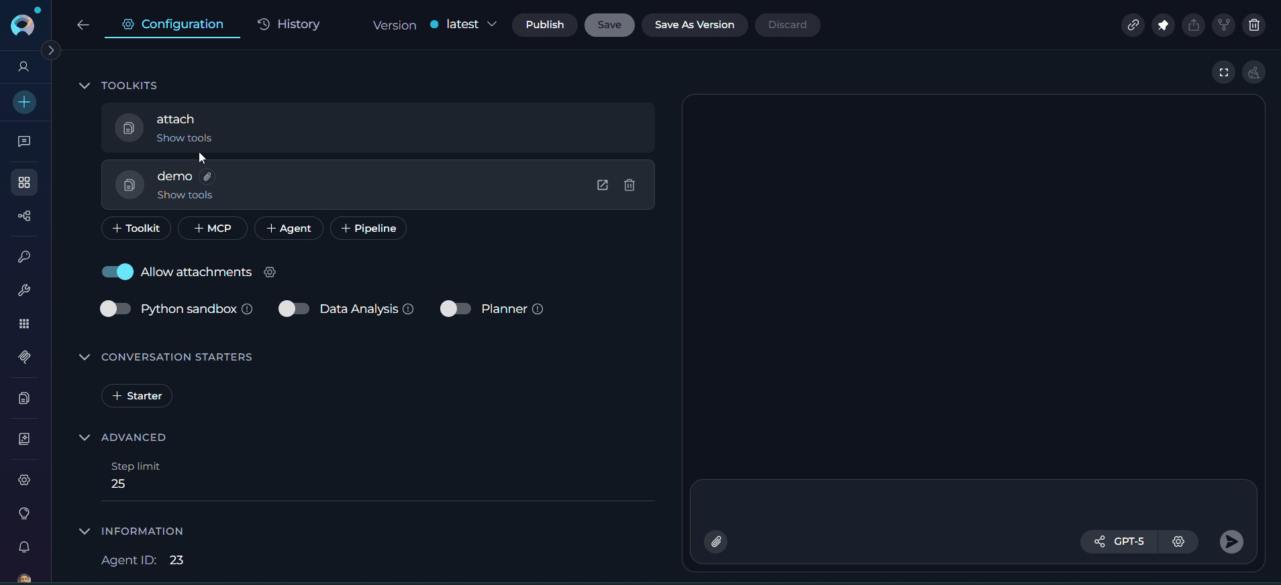Collapse the Toolkits section
The width and height of the screenshot is (1281, 585).
(x=85, y=86)
